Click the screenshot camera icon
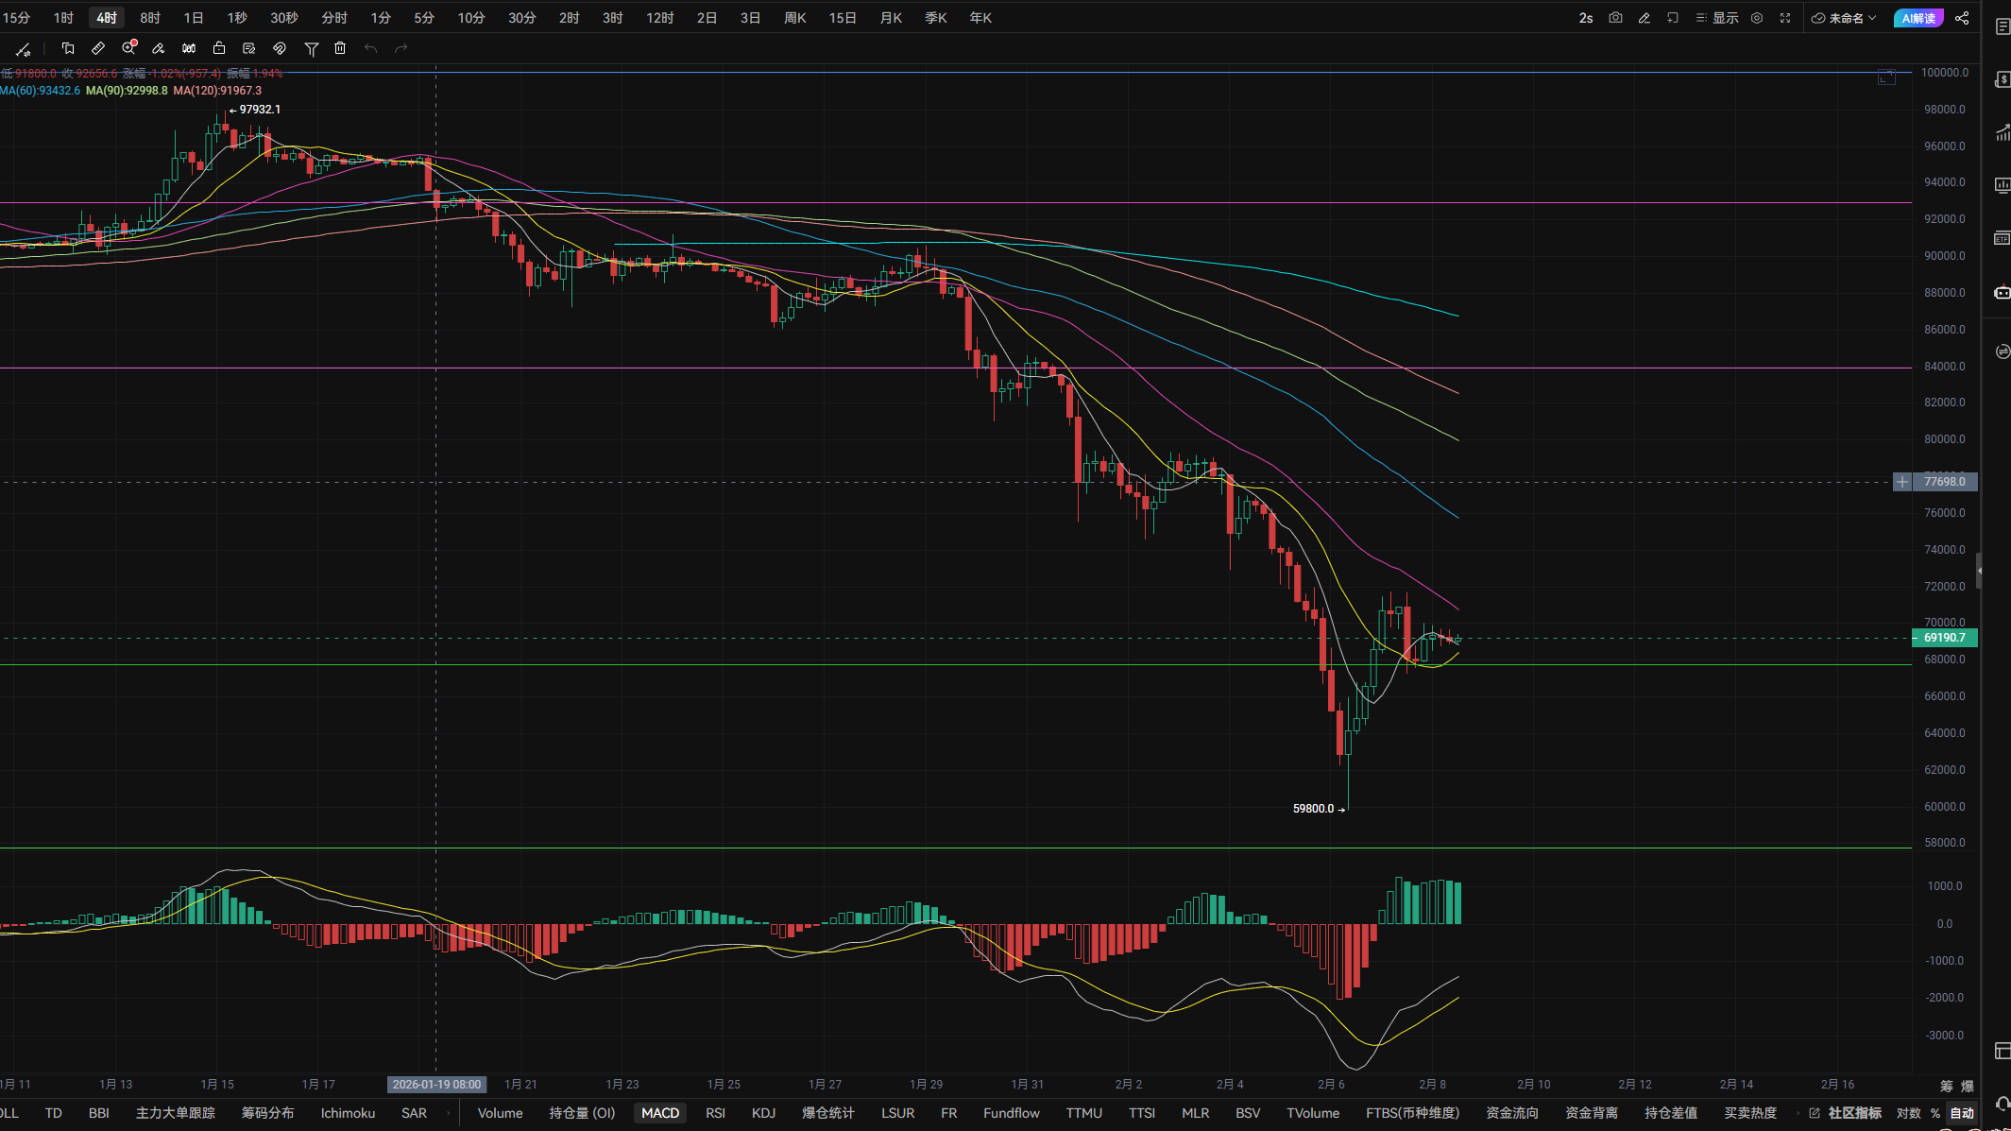 pos(1615,18)
